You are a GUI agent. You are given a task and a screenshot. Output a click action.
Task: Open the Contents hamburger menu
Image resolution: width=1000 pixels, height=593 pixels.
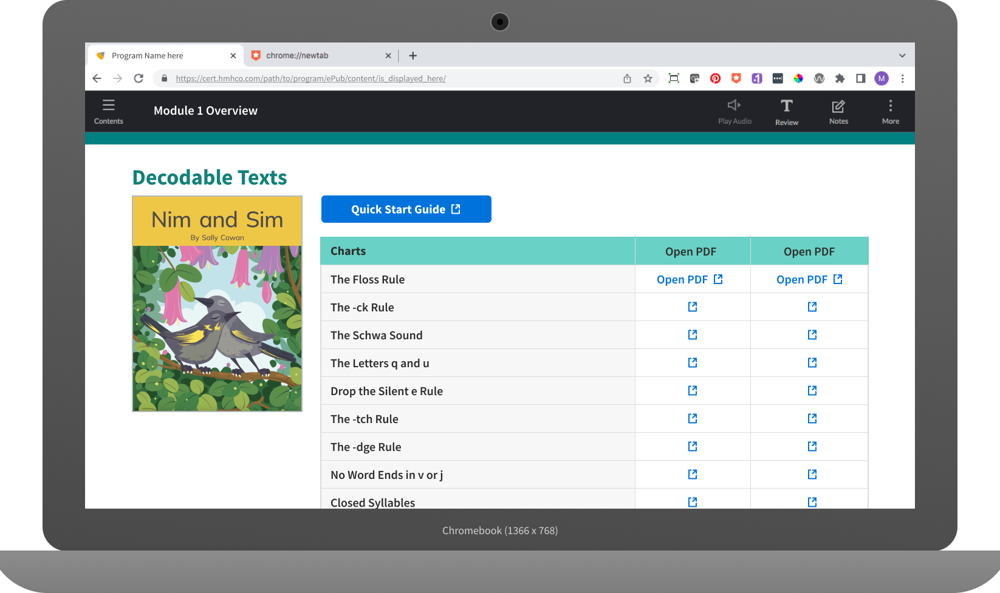click(108, 111)
